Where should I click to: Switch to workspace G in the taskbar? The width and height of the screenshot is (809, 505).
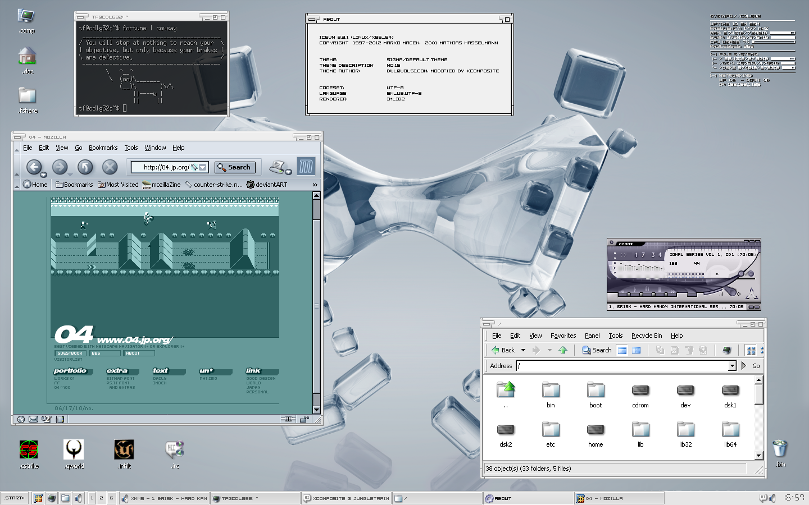point(111,498)
